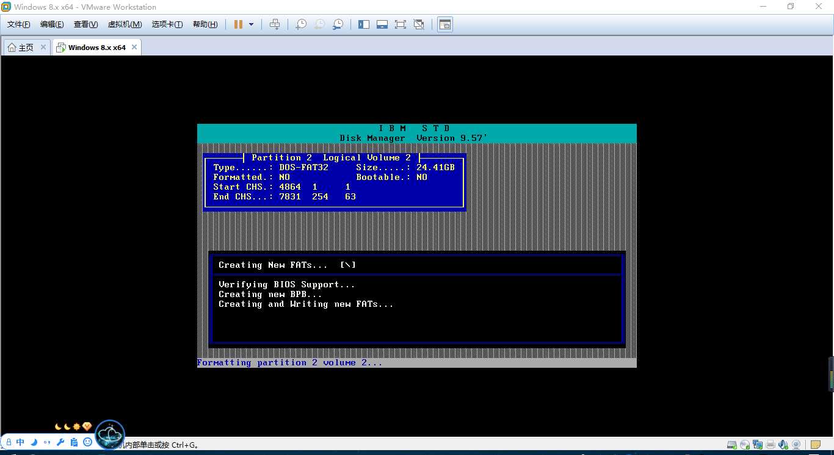Viewport: 834px width, 455px height.
Task: Click the hard disk device status icon
Action: click(731, 445)
